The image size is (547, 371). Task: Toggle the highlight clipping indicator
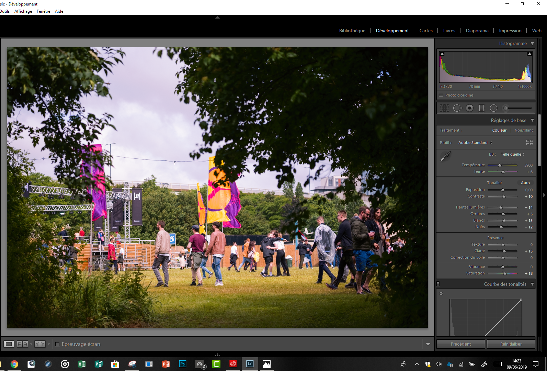(529, 54)
